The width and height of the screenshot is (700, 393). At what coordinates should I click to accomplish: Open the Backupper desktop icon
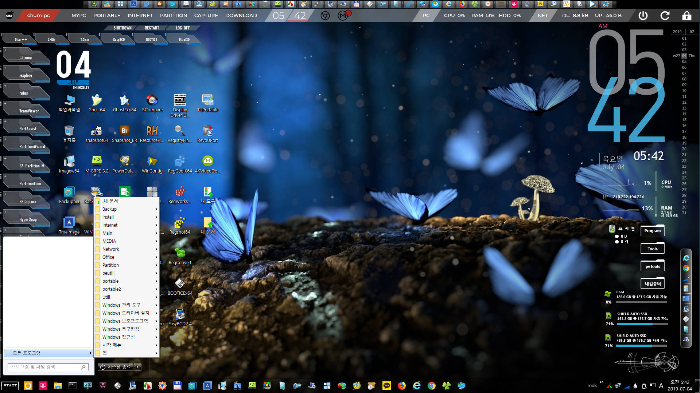(69, 195)
